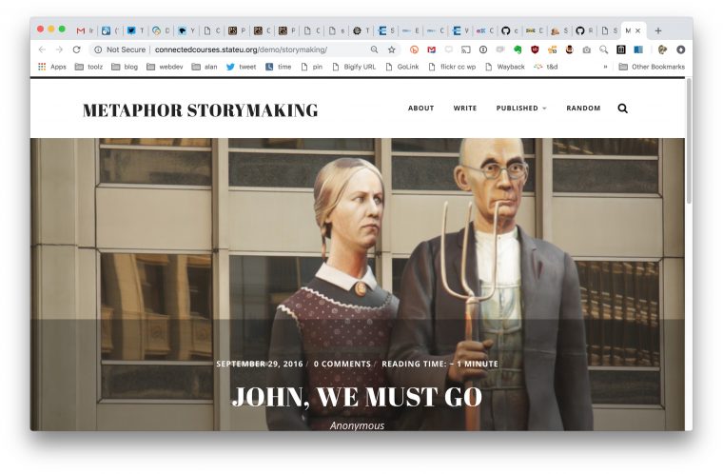Open the John, We Must Go story
The width and height of the screenshot is (723, 474).
[x=357, y=397]
